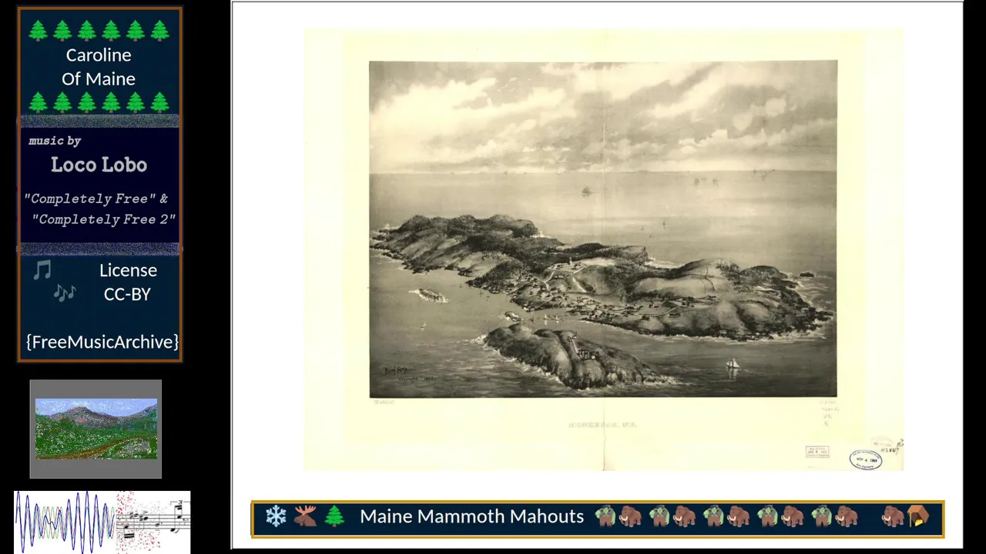Click the snowflake icon in the bottom banner

click(276, 516)
